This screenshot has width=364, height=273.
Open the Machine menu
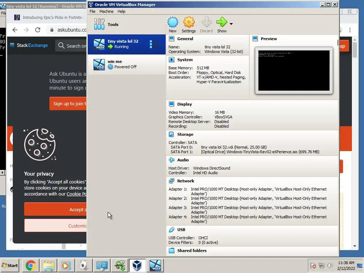(107, 11)
